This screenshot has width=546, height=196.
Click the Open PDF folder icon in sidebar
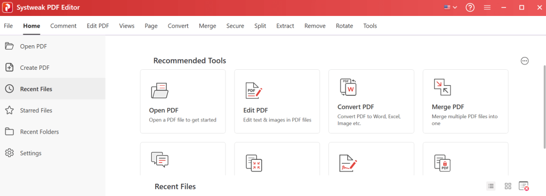[x=10, y=46]
